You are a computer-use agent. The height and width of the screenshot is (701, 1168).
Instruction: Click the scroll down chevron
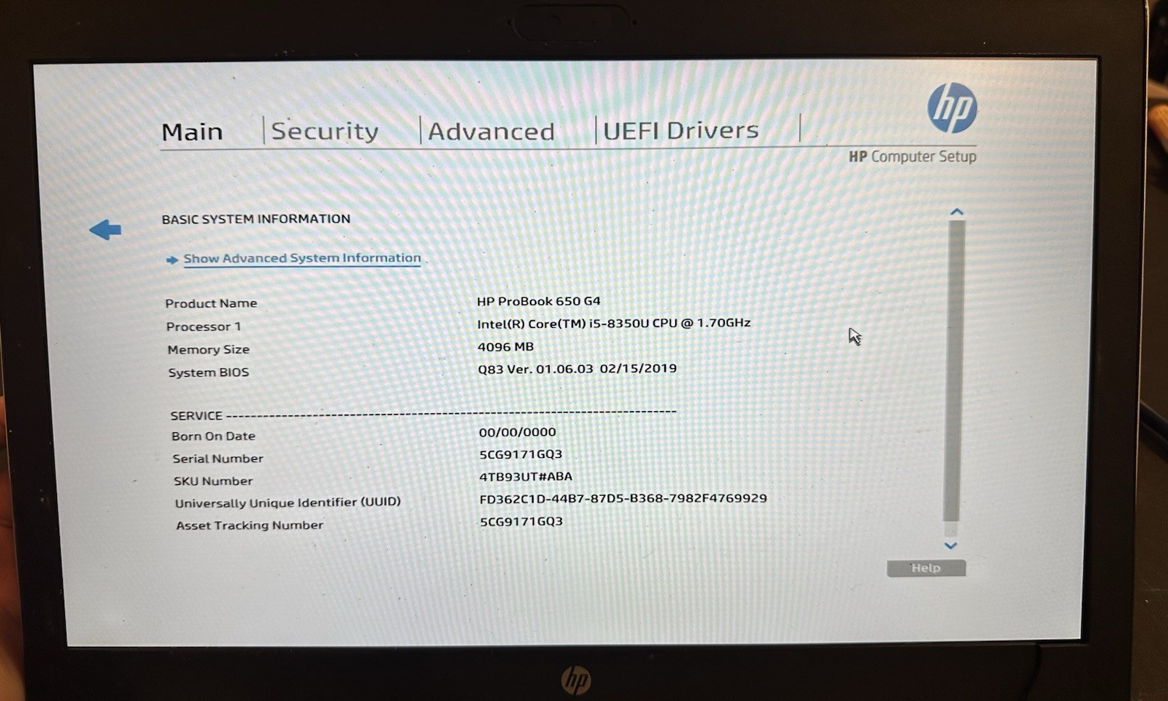coord(950,545)
